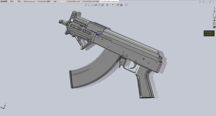Expand the Apply Scene dropdown arrow
Image resolution: width=216 pixels, height=116 pixels.
tap(124, 5)
